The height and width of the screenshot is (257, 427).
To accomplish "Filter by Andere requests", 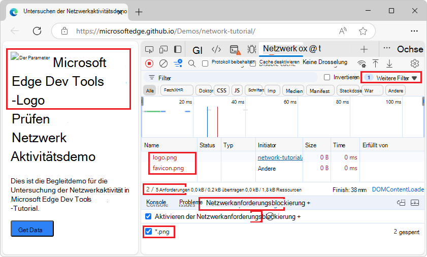I will pyautogui.click(x=396, y=90).
